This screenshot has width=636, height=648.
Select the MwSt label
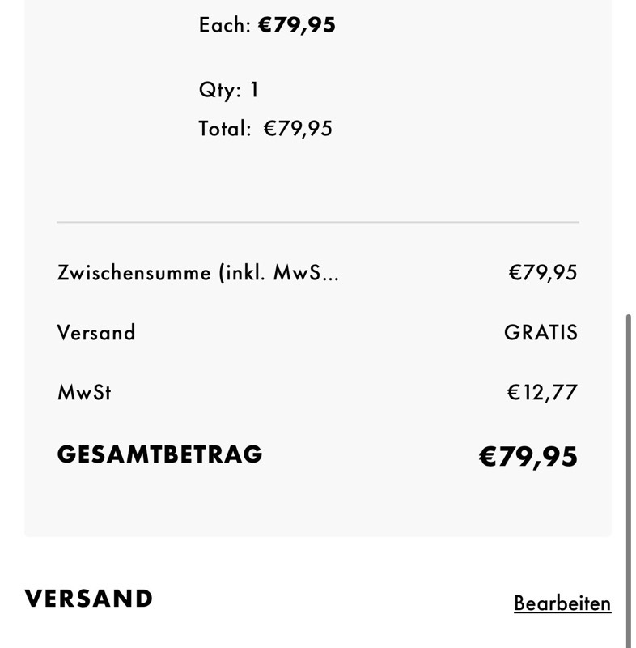84,393
